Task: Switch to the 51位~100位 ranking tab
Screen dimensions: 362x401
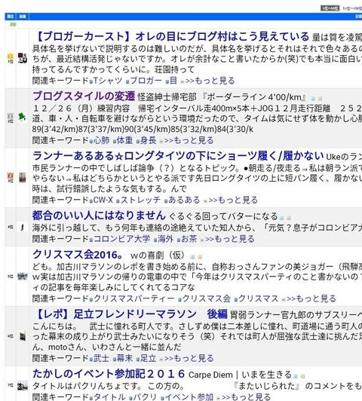Action: point(352,8)
